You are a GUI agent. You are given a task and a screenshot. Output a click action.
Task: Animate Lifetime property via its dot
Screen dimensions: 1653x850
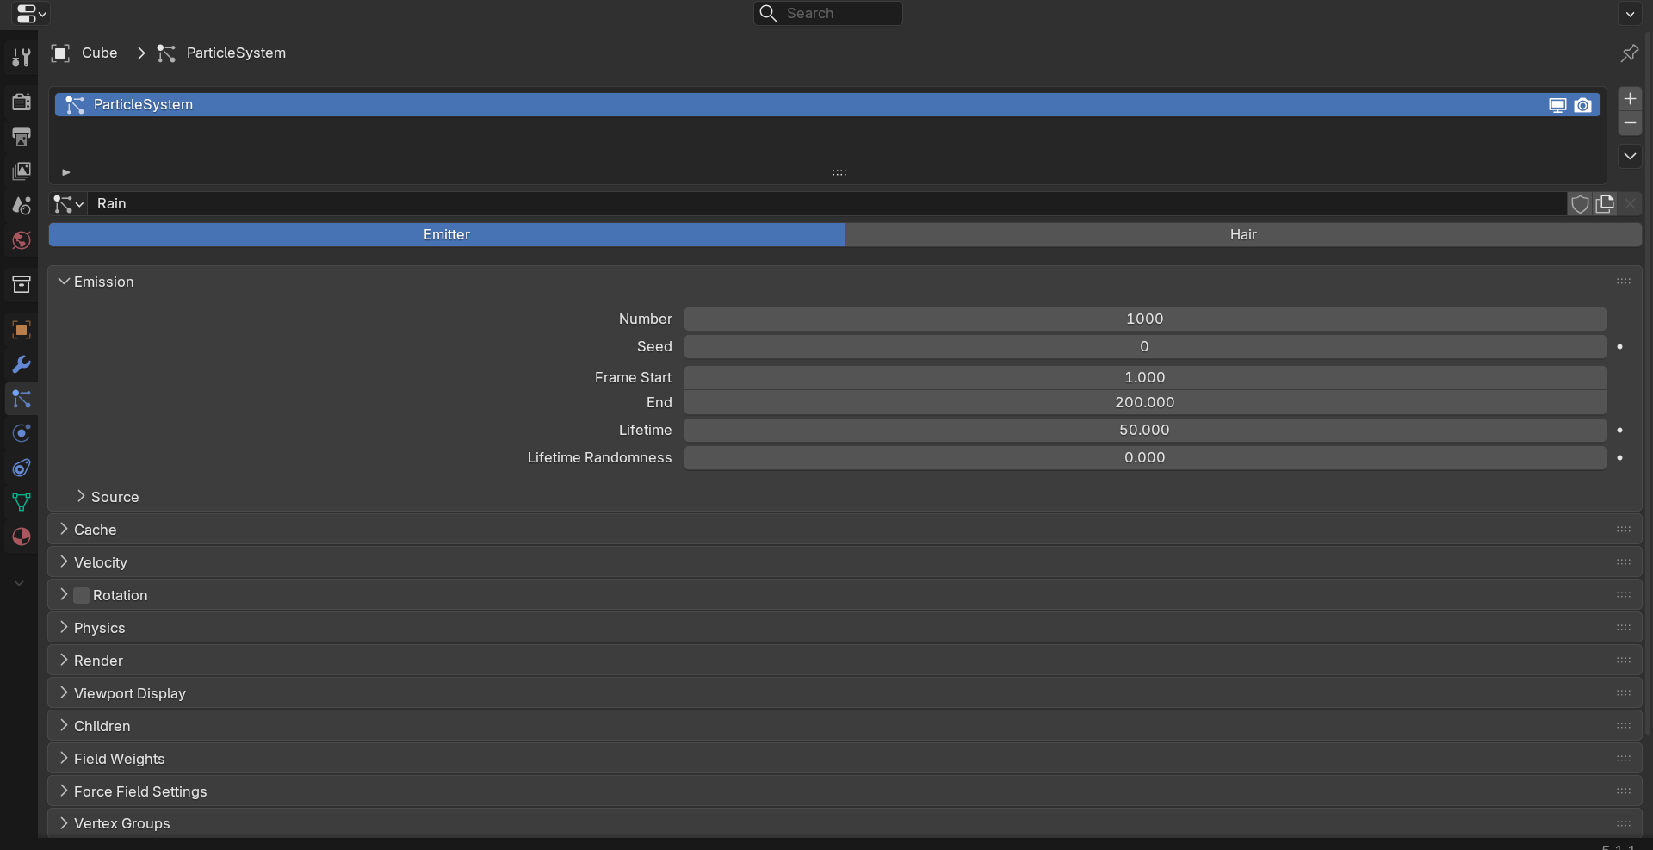pos(1620,431)
